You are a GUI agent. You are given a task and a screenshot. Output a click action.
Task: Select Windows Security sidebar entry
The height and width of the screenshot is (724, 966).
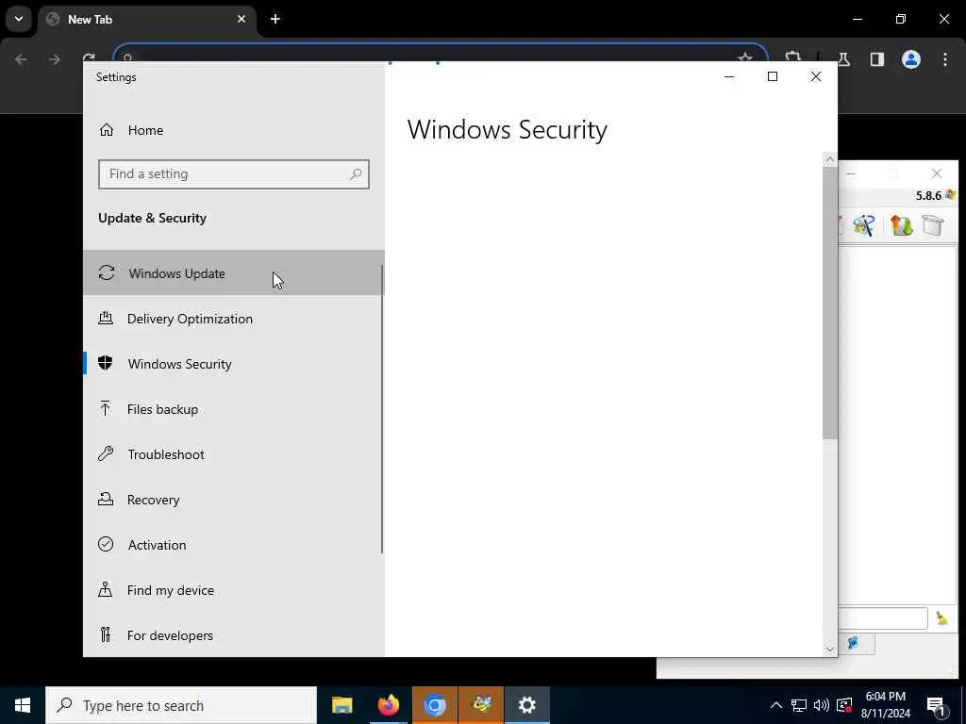coord(234,364)
